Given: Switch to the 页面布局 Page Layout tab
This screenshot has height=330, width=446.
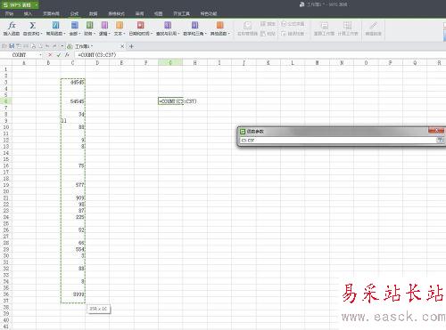Looking at the screenshot, I should 51,13.
